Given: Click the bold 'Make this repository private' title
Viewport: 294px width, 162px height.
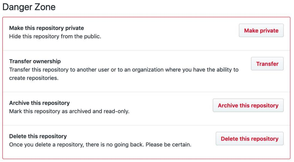Looking at the screenshot, I should [x=47, y=28].
